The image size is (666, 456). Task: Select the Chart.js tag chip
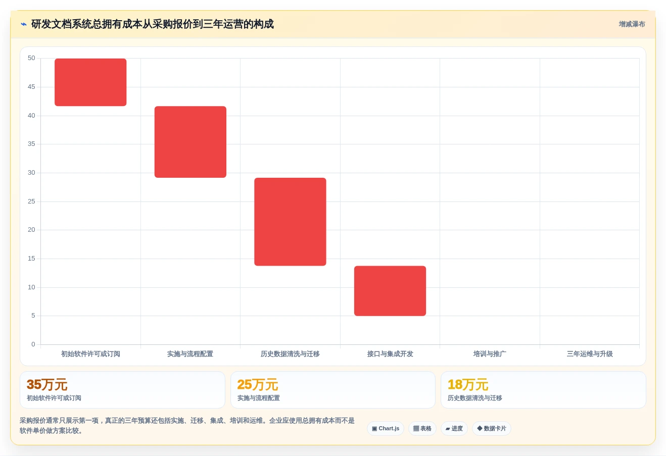[x=386, y=428]
